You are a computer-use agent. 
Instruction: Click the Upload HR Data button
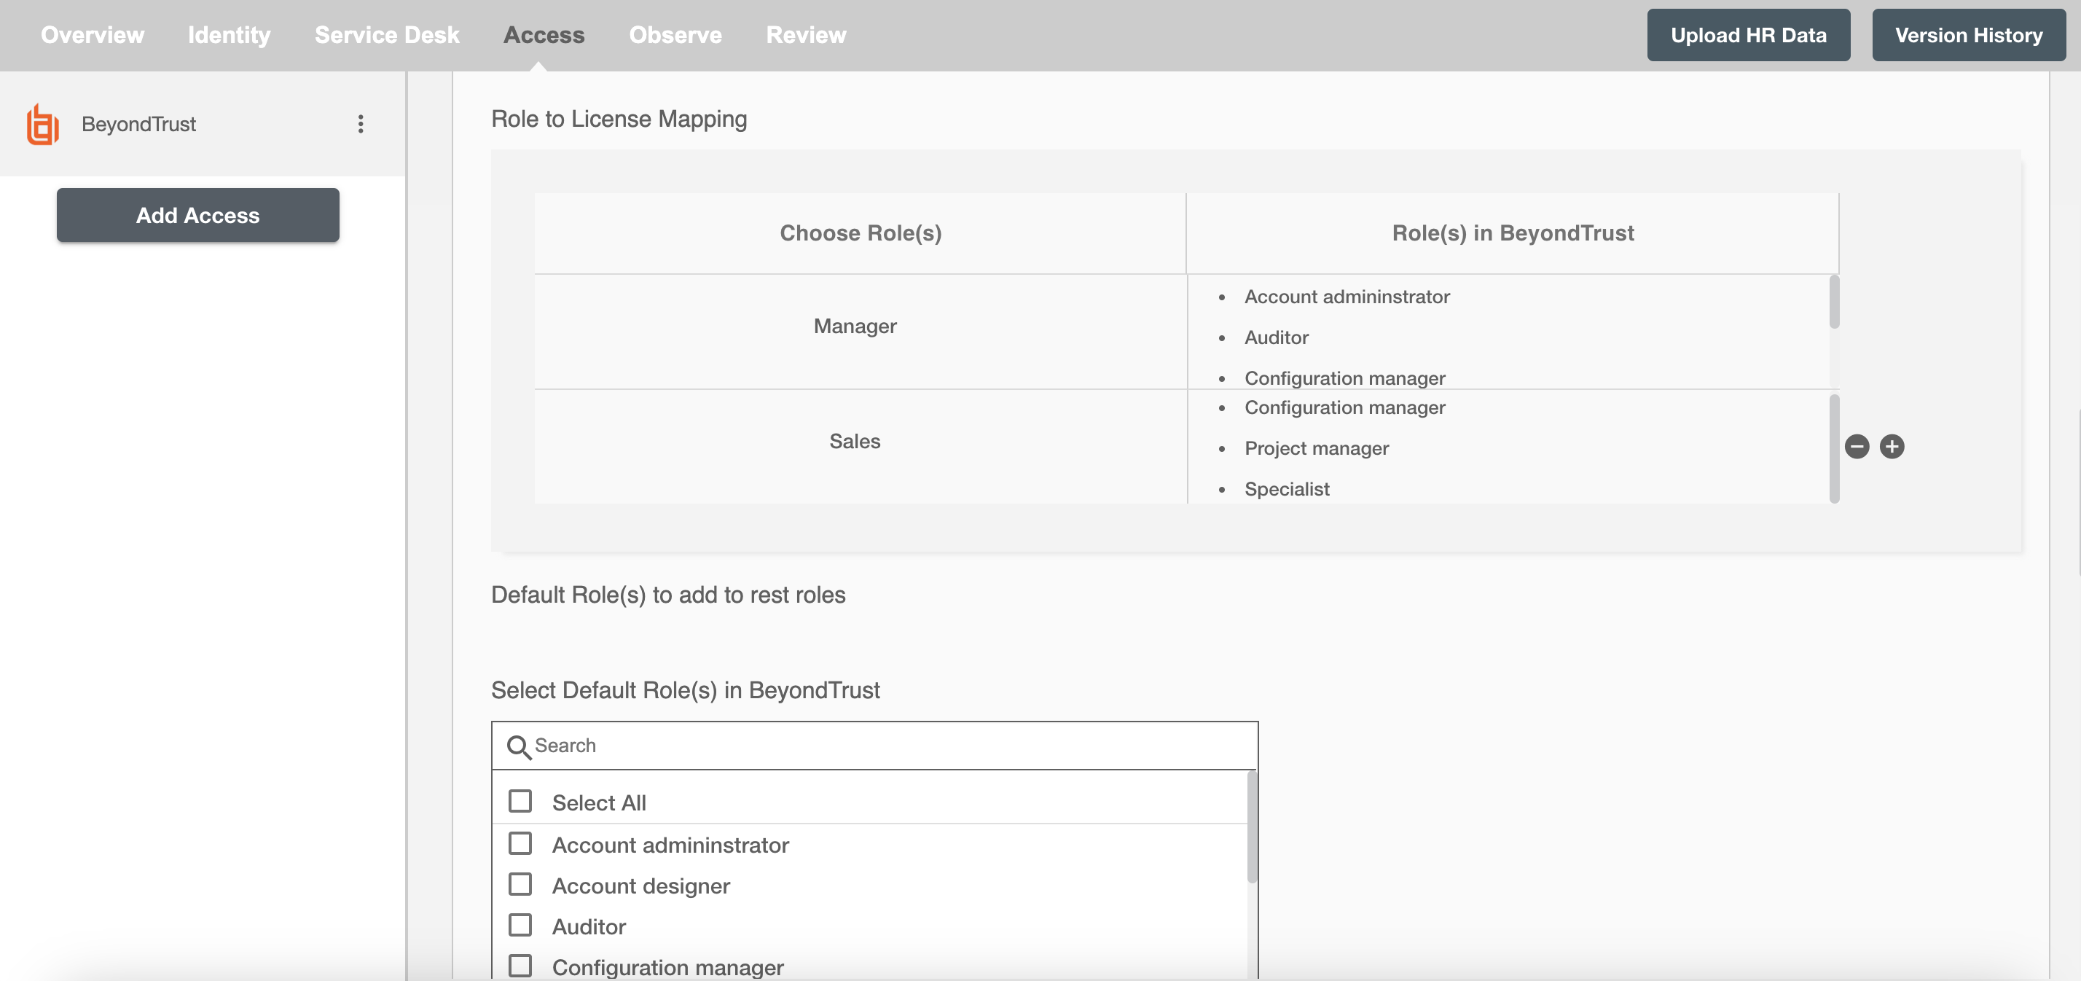pyautogui.click(x=1748, y=35)
